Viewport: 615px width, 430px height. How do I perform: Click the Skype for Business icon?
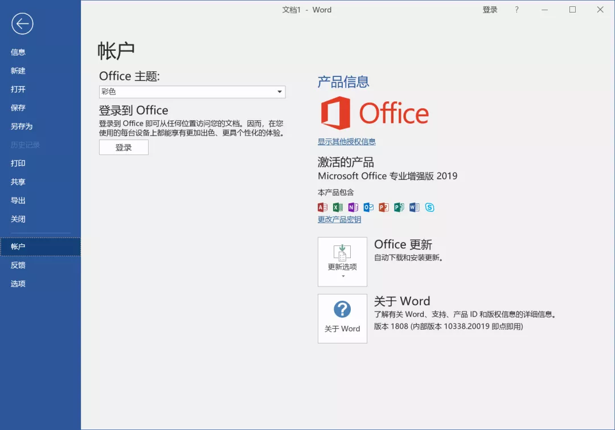tap(429, 207)
